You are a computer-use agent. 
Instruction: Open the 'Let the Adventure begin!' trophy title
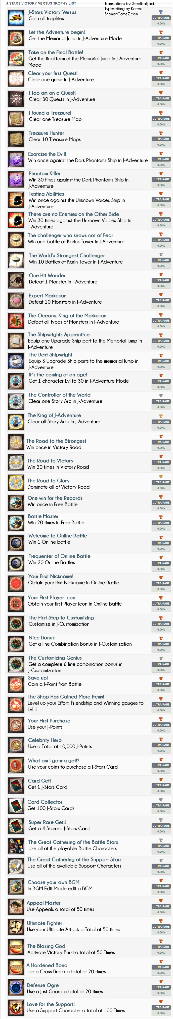pyautogui.click(x=56, y=32)
